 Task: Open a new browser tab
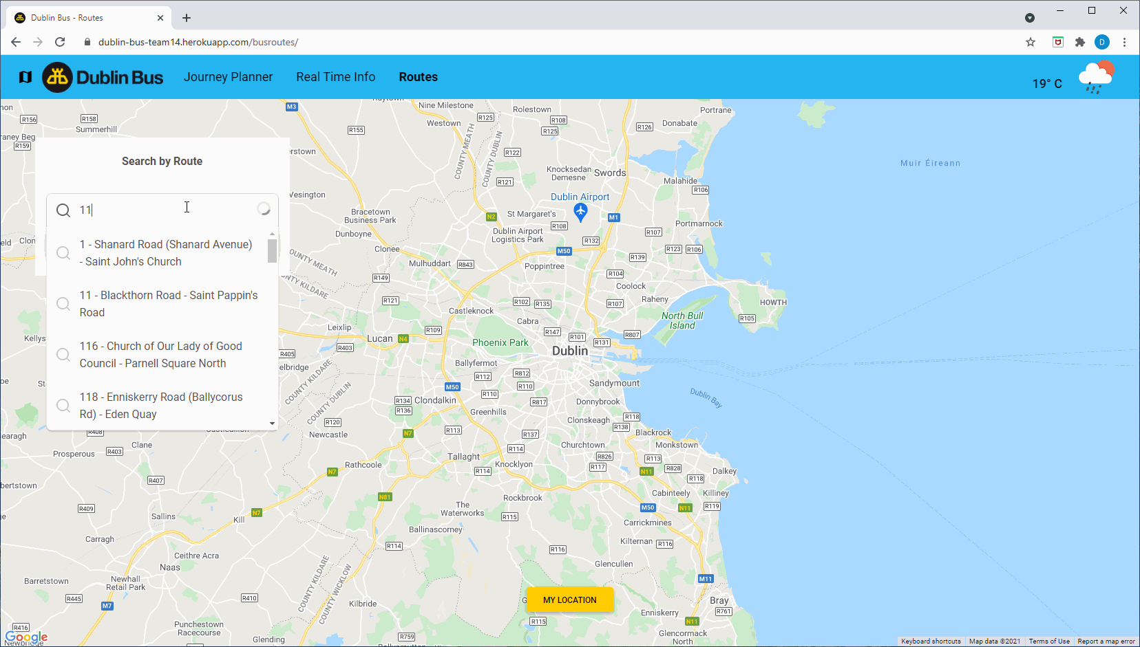pos(187,18)
